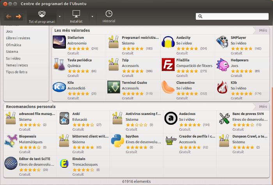Select the Clementine orange slice icon
The height and width of the screenshot is (185, 273).
tap(168, 87)
